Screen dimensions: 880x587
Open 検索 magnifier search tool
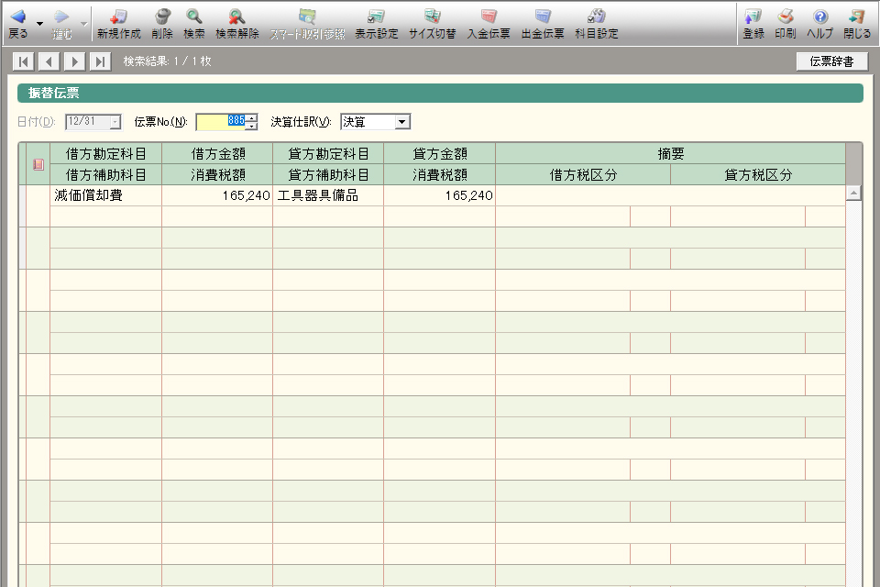194,24
